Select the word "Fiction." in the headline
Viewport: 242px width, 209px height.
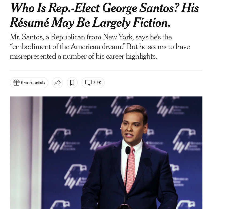click(152, 23)
